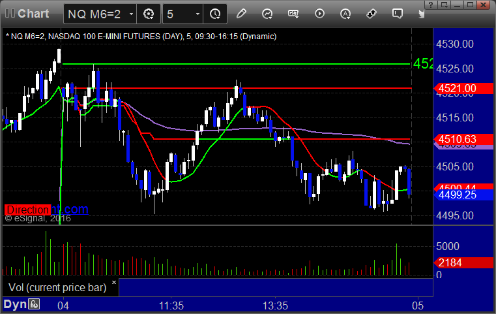The image size is (496, 314).
Task: Close the Vol current price bar panel
Action: click(x=114, y=282)
